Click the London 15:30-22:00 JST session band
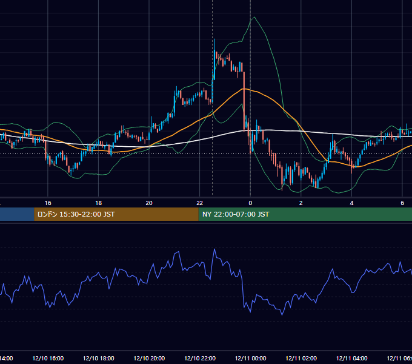This screenshot has height=364, width=412. point(116,214)
